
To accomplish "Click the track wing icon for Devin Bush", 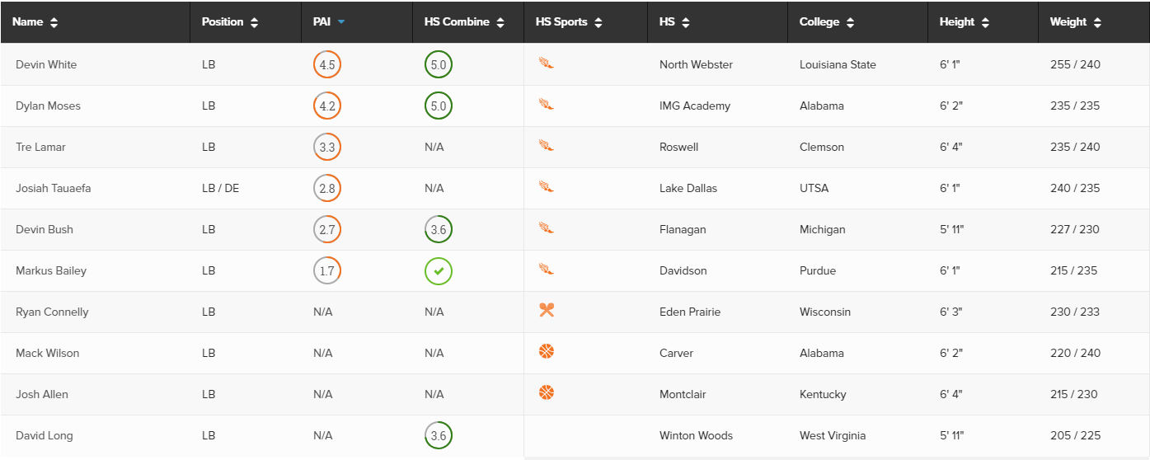I will [546, 228].
